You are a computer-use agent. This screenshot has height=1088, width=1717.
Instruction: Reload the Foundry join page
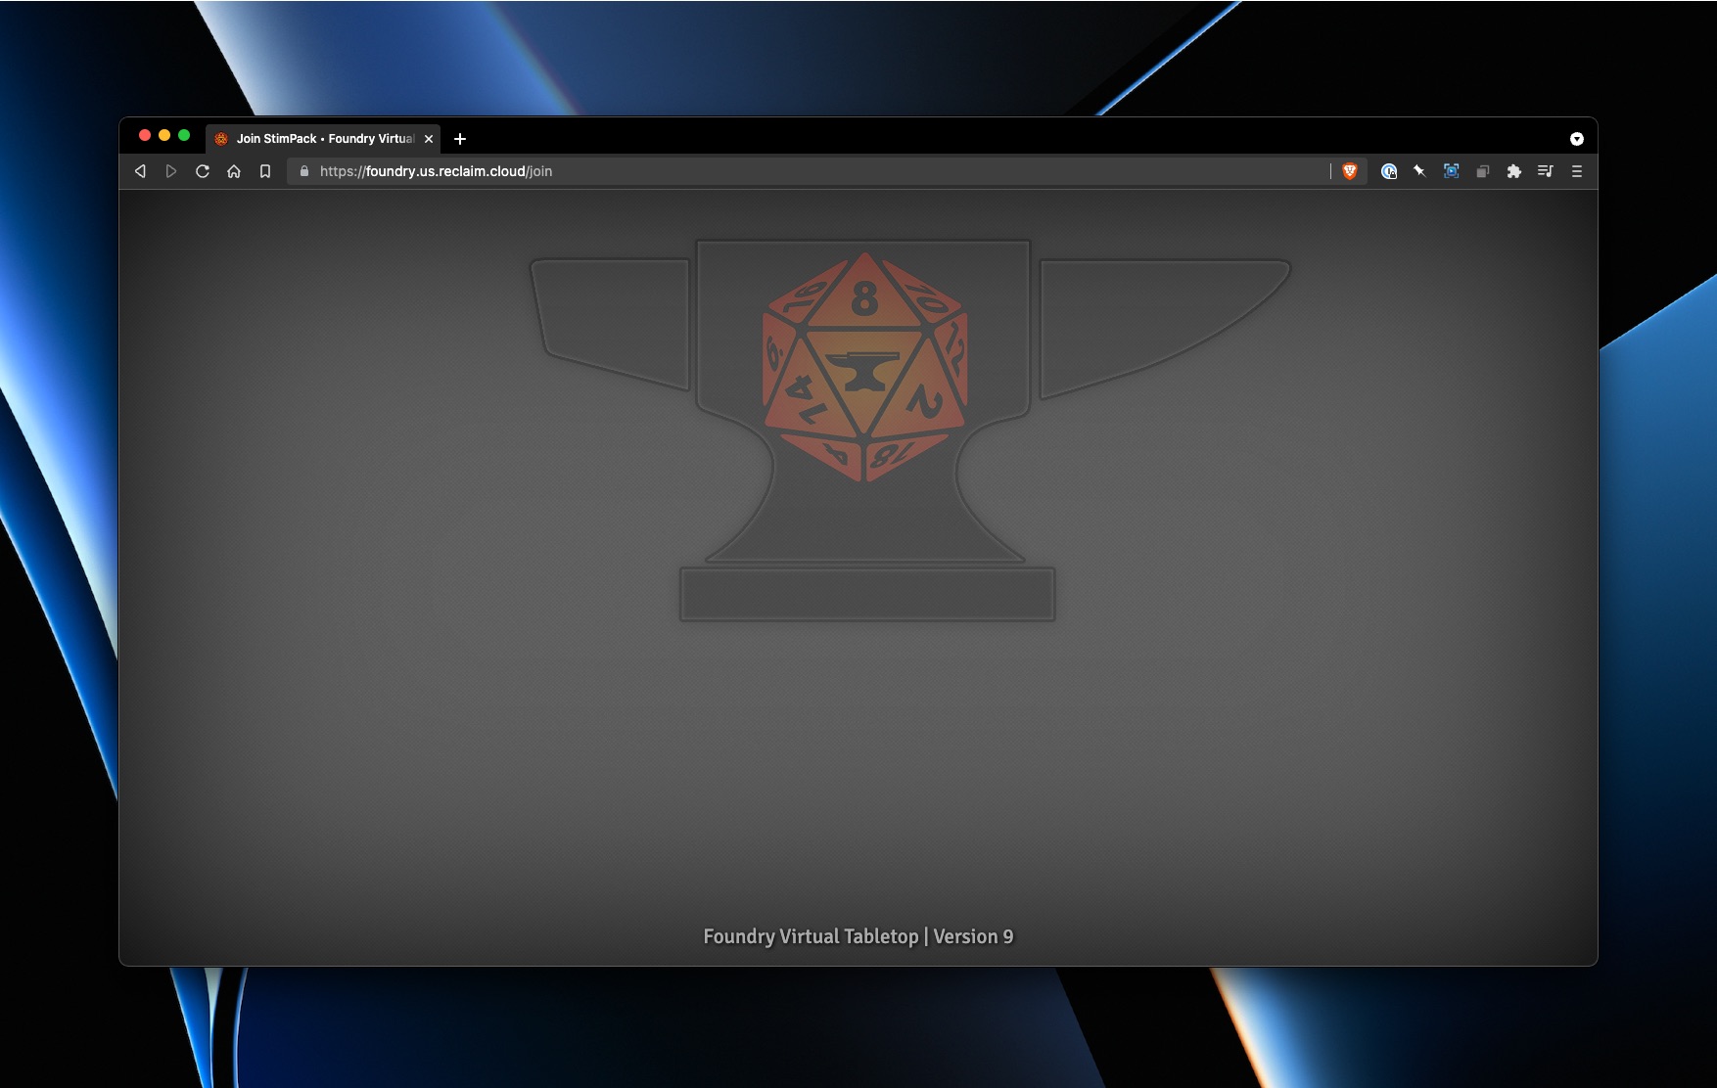click(203, 171)
